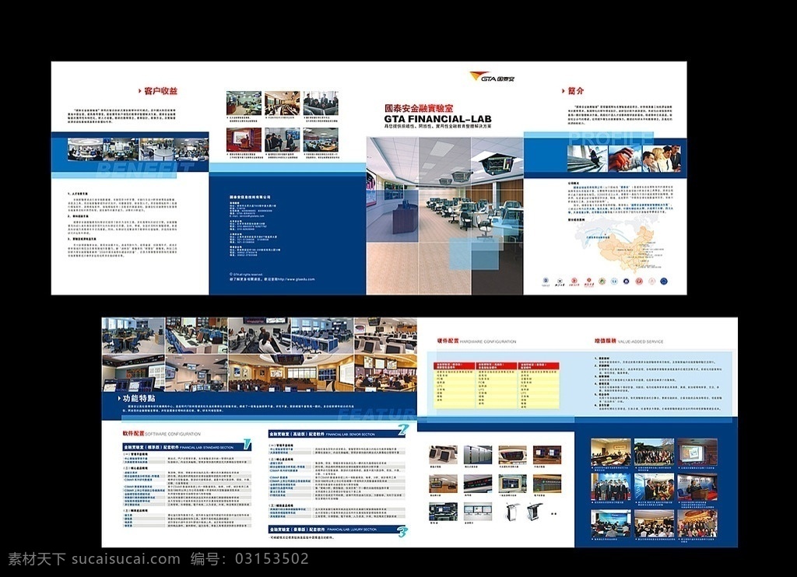Click the numeral 3 on the Luxury Section bar

click(402, 532)
